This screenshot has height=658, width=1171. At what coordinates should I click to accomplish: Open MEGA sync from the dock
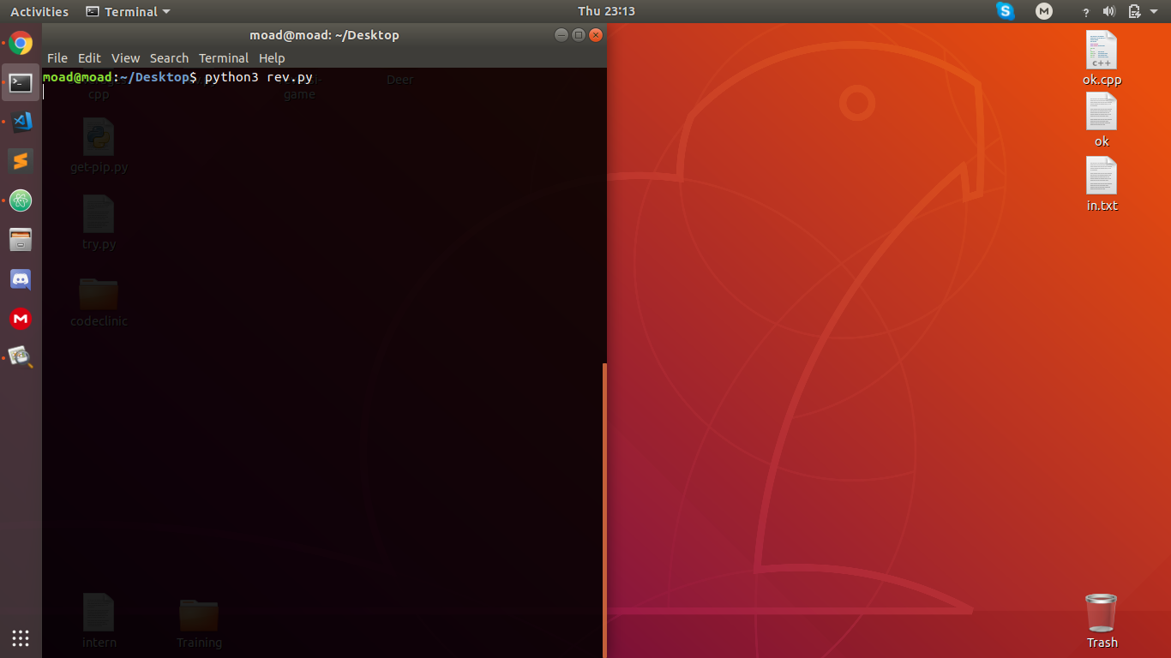tap(21, 319)
